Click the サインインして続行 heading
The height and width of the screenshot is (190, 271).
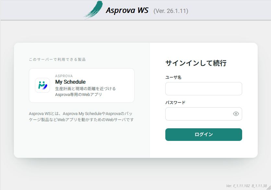(196, 63)
